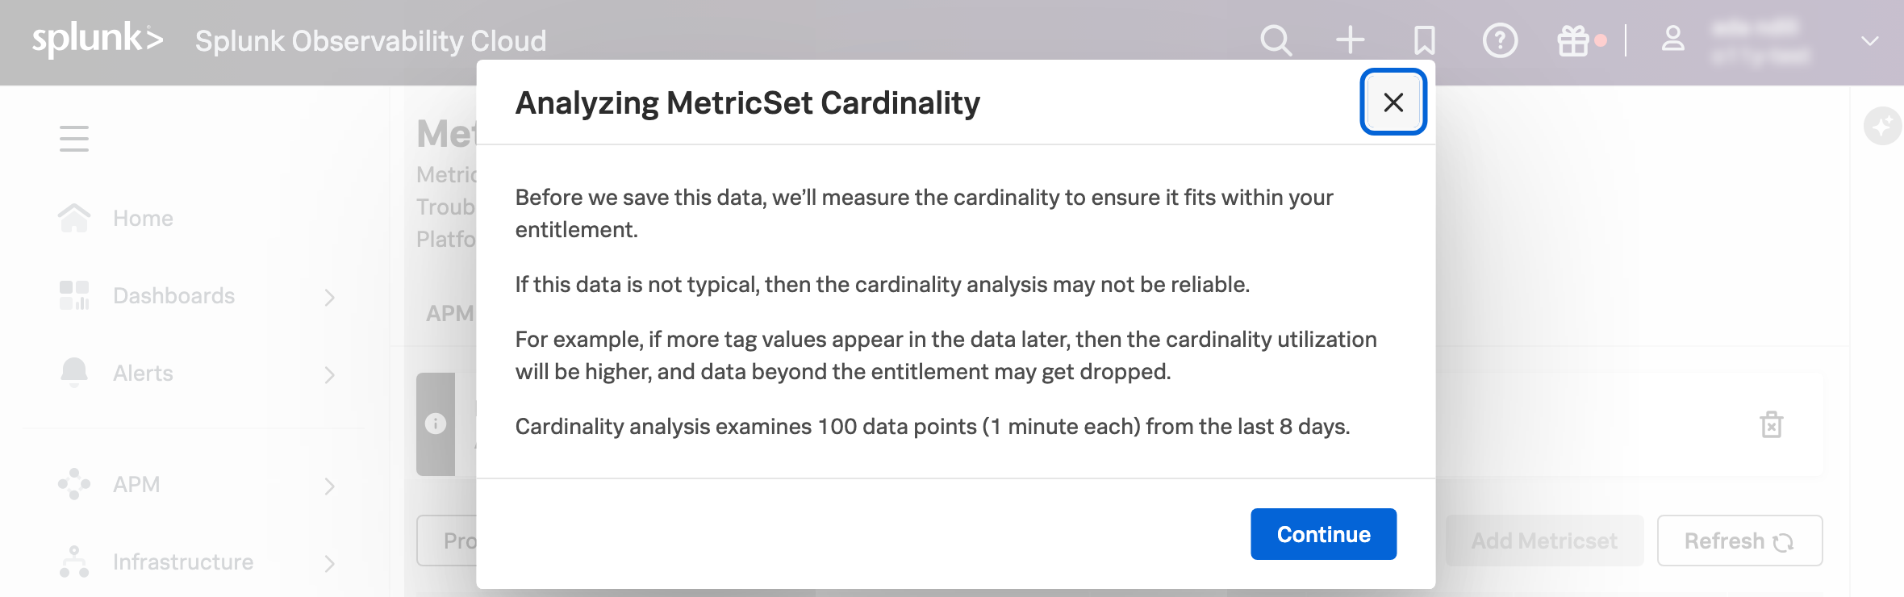The width and height of the screenshot is (1904, 597).
Task: Click the Continue button in dialog
Action: pyautogui.click(x=1323, y=534)
